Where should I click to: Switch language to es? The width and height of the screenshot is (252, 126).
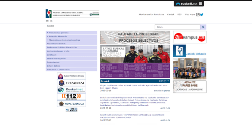(51, 21)
